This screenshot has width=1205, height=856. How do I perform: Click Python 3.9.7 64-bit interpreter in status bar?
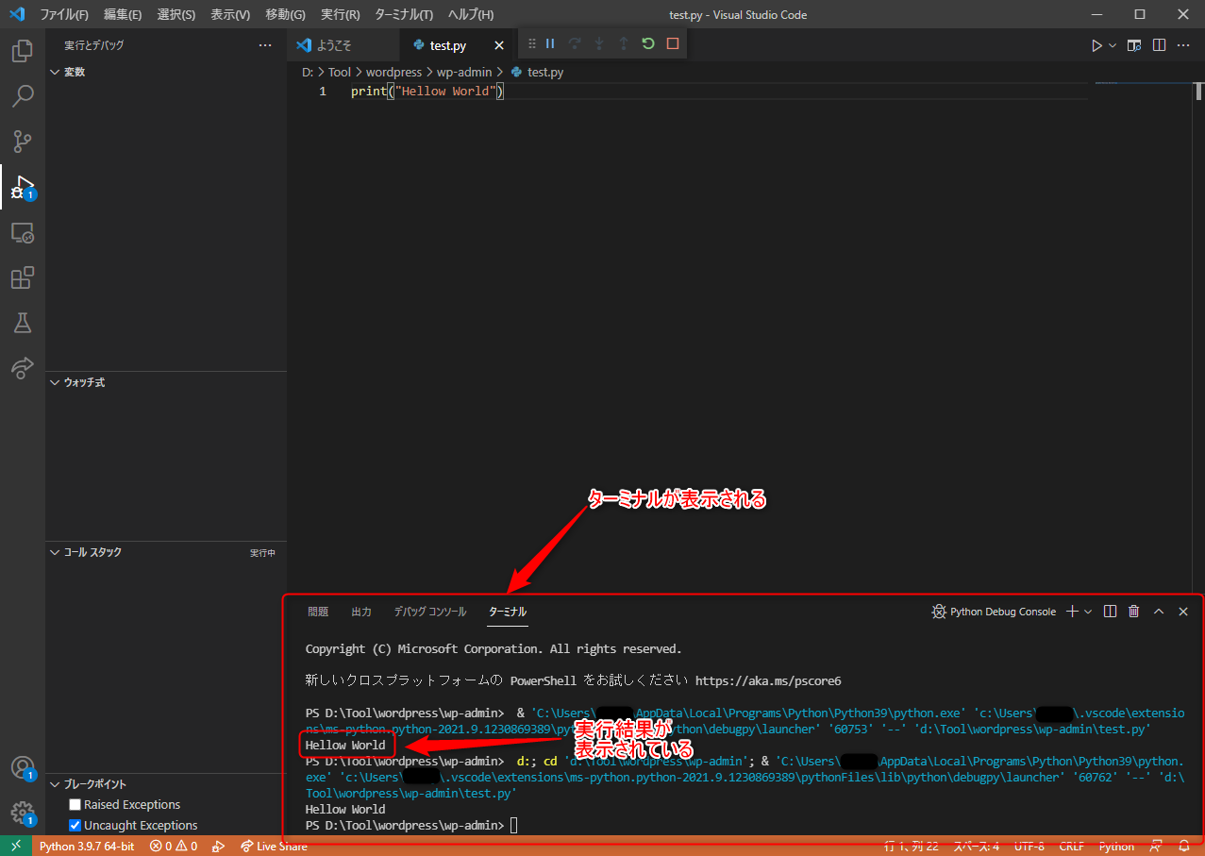click(x=87, y=847)
